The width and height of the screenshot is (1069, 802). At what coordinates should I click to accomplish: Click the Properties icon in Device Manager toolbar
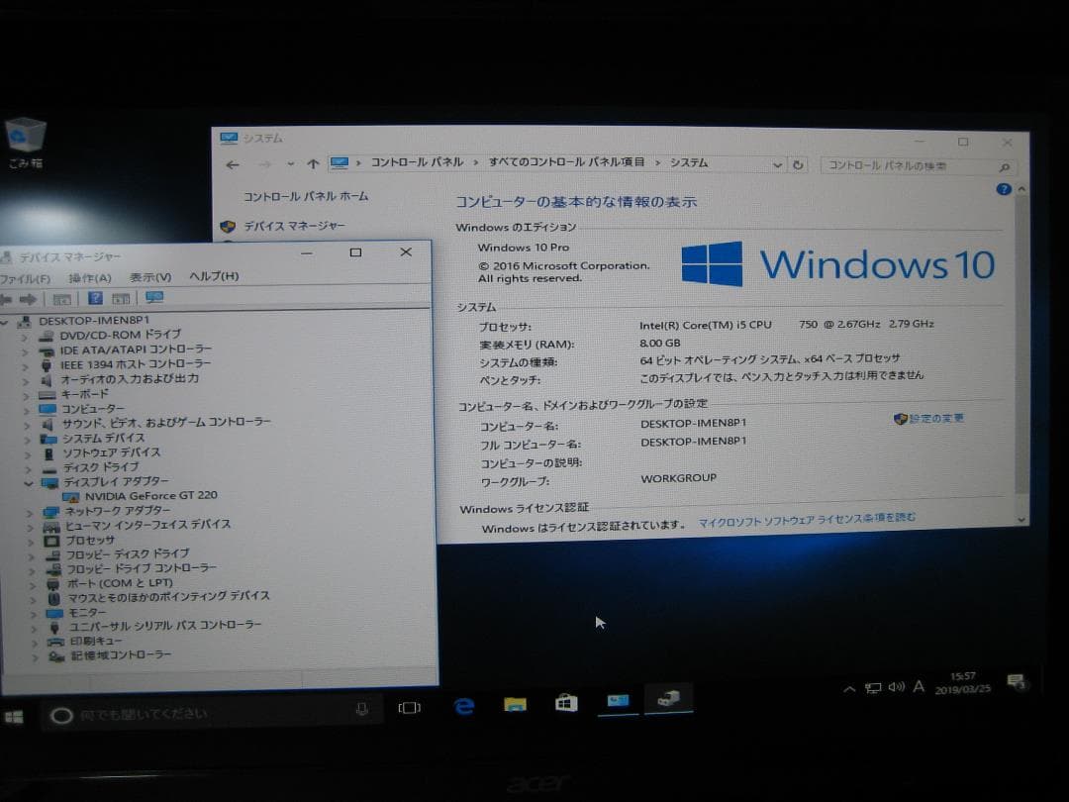point(62,299)
